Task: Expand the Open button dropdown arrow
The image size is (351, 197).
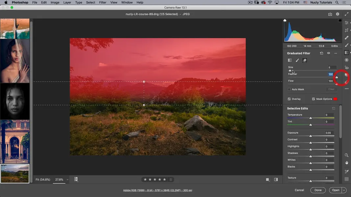Action: pyautogui.click(x=344, y=190)
